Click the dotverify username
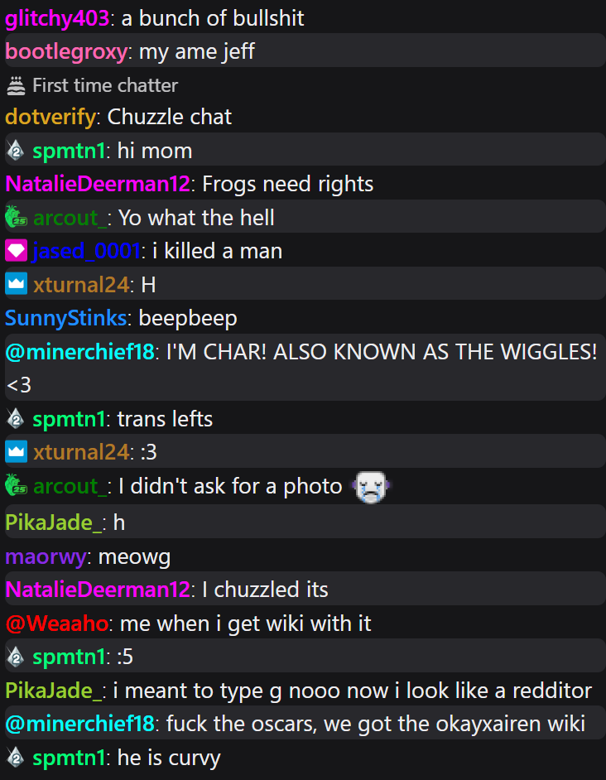The height and width of the screenshot is (780, 606). point(50,118)
